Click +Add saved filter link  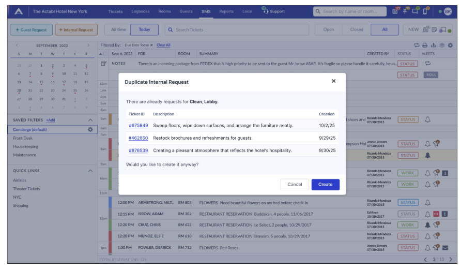[x=51, y=120]
